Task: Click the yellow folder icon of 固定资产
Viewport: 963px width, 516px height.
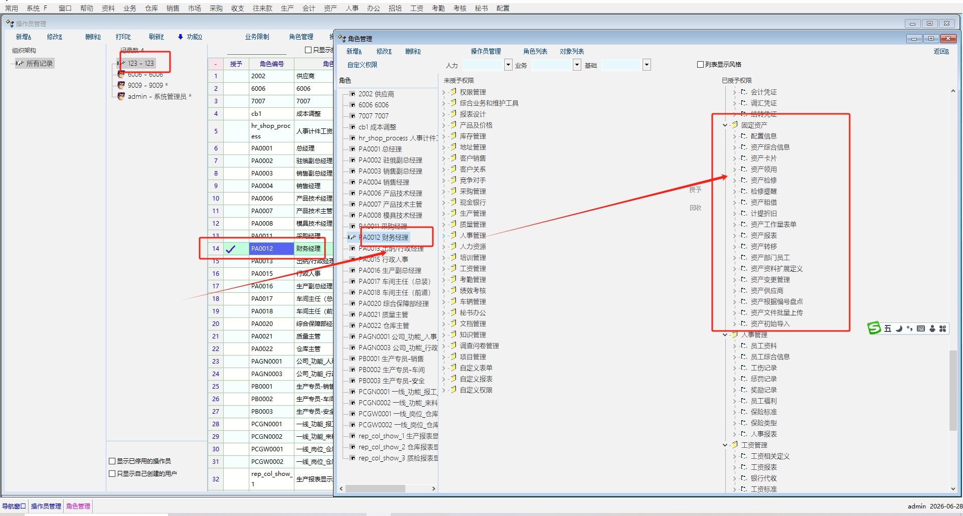Action: click(x=734, y=125)
